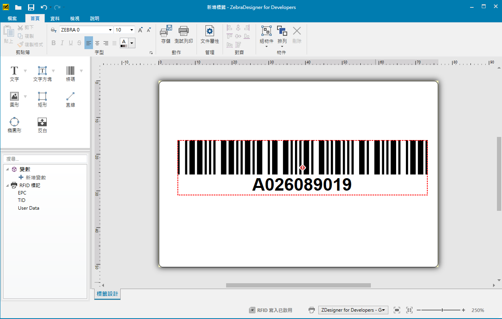Toggle center text alignment
This screenshot has height=319, width=502.
point(97,43)
